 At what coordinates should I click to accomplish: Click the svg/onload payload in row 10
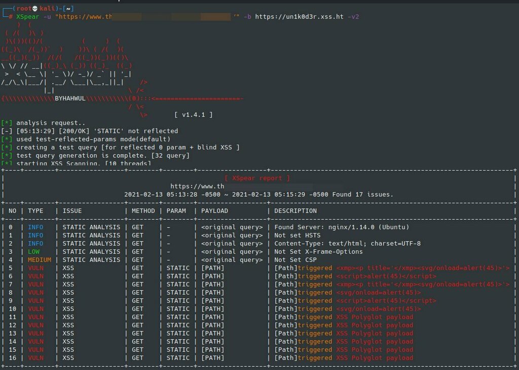click(x=378, y=309)
